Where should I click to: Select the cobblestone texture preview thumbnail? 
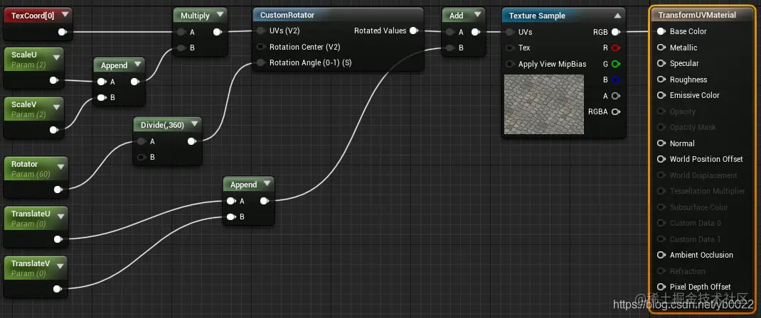pos(543,104)
